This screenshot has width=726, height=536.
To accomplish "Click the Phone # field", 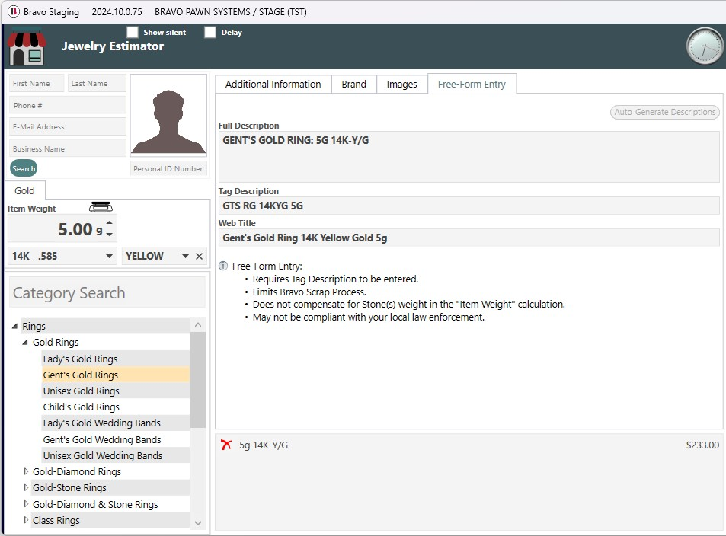I will click(68, 105).
